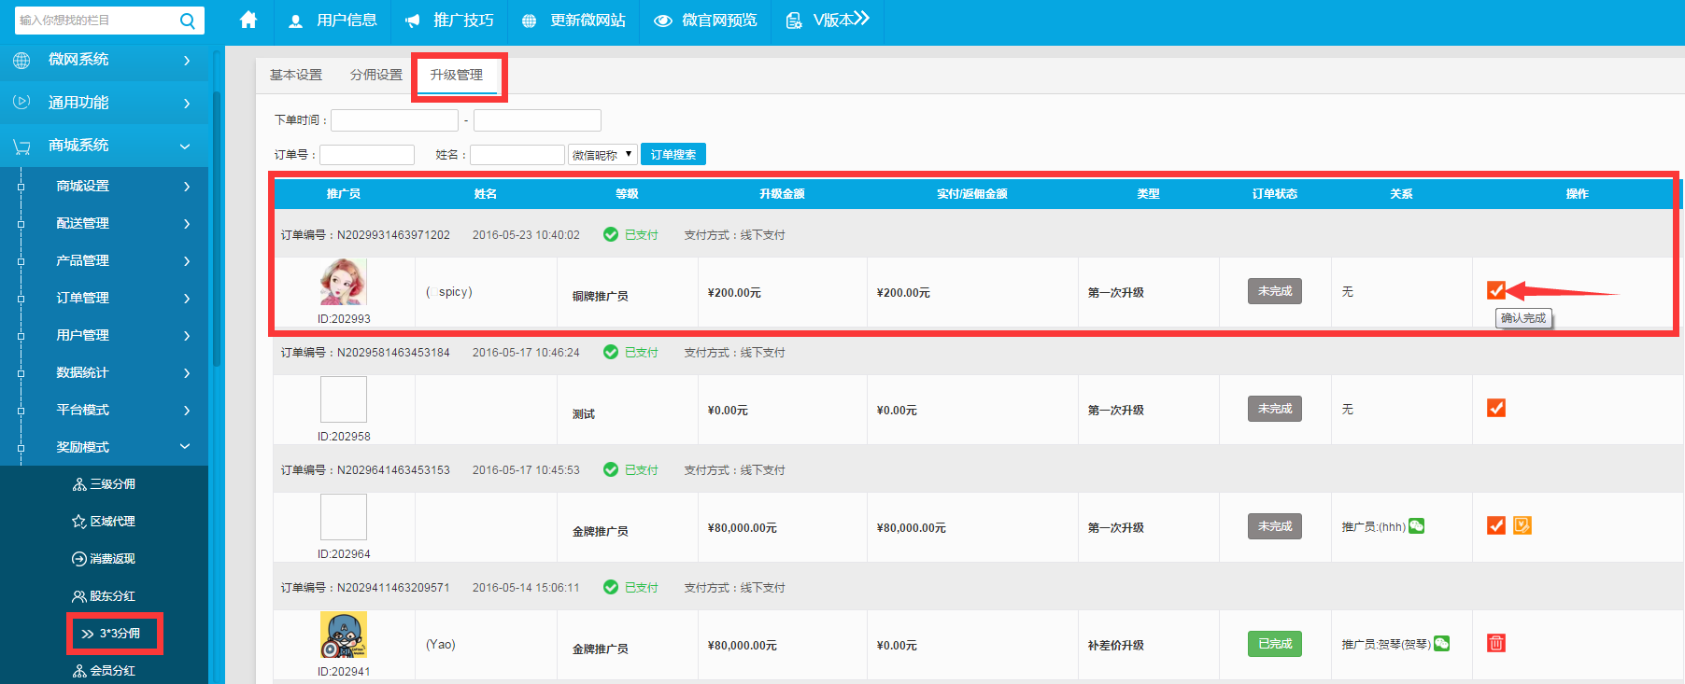
Task: Click avatar thumbnail of ID:202941
Action: [x=344, y=635]
